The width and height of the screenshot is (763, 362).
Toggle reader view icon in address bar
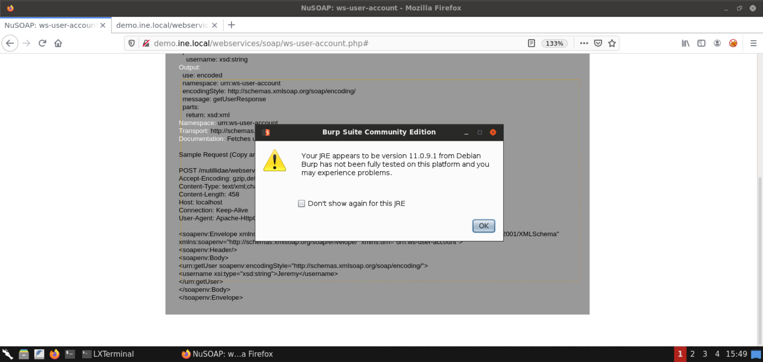coord(531,43)
